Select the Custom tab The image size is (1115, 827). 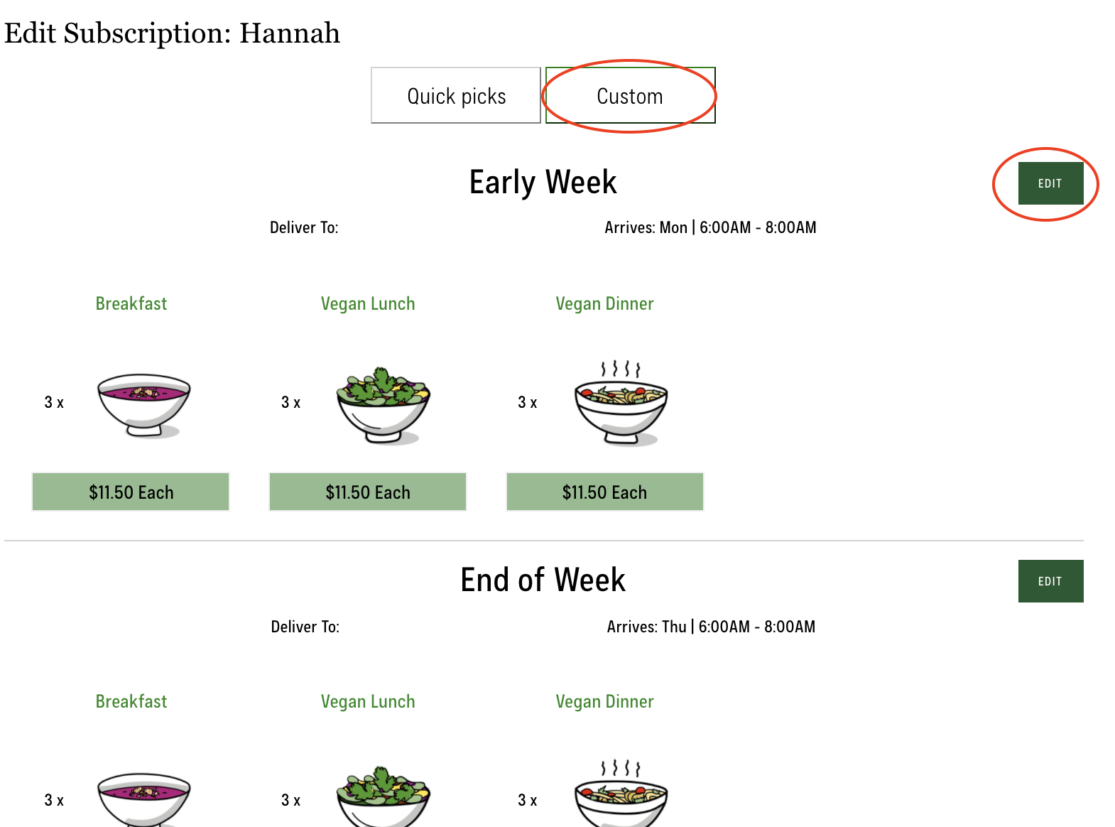point(630,96)
